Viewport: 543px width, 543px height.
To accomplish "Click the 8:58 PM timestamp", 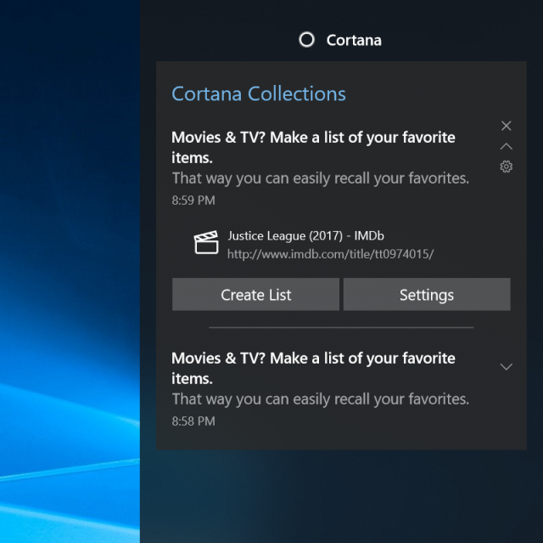I will [193, 421].
